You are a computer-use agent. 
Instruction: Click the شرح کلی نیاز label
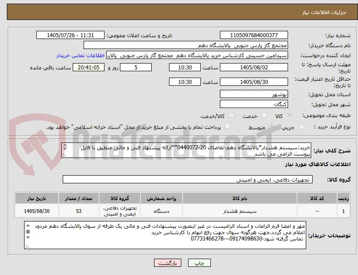click(332, 151)
